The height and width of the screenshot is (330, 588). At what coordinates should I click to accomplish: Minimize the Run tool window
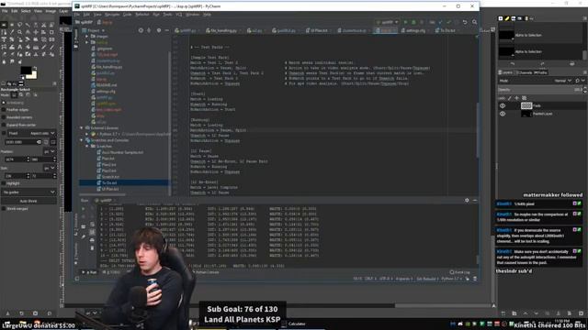[475, 201]
